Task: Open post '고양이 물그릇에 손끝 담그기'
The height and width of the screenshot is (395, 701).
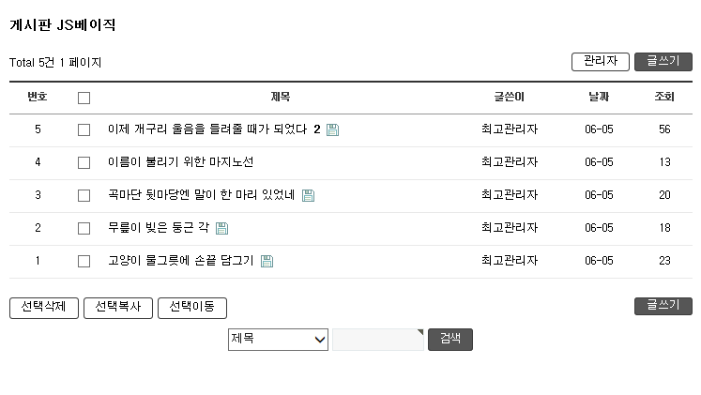Action: click(x=180, y=261)
